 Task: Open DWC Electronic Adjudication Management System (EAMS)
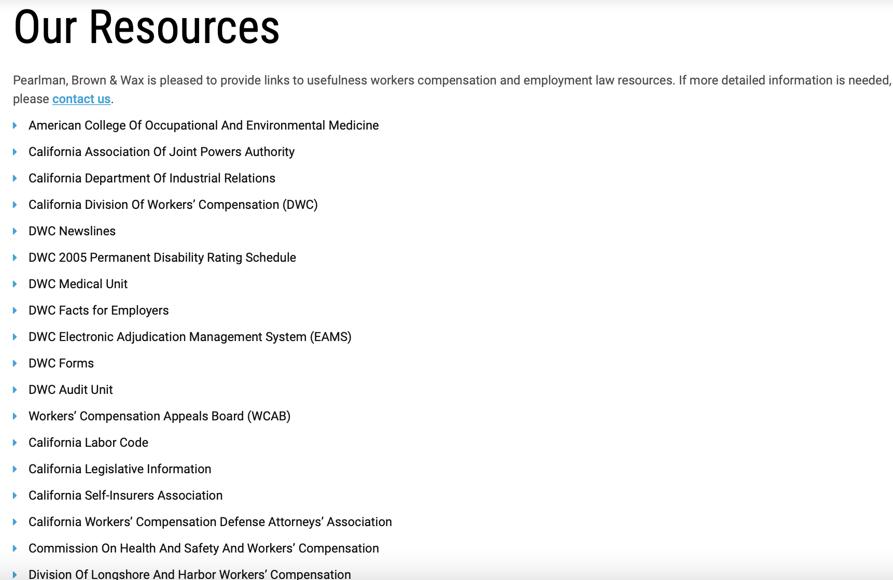pos(190,337)
